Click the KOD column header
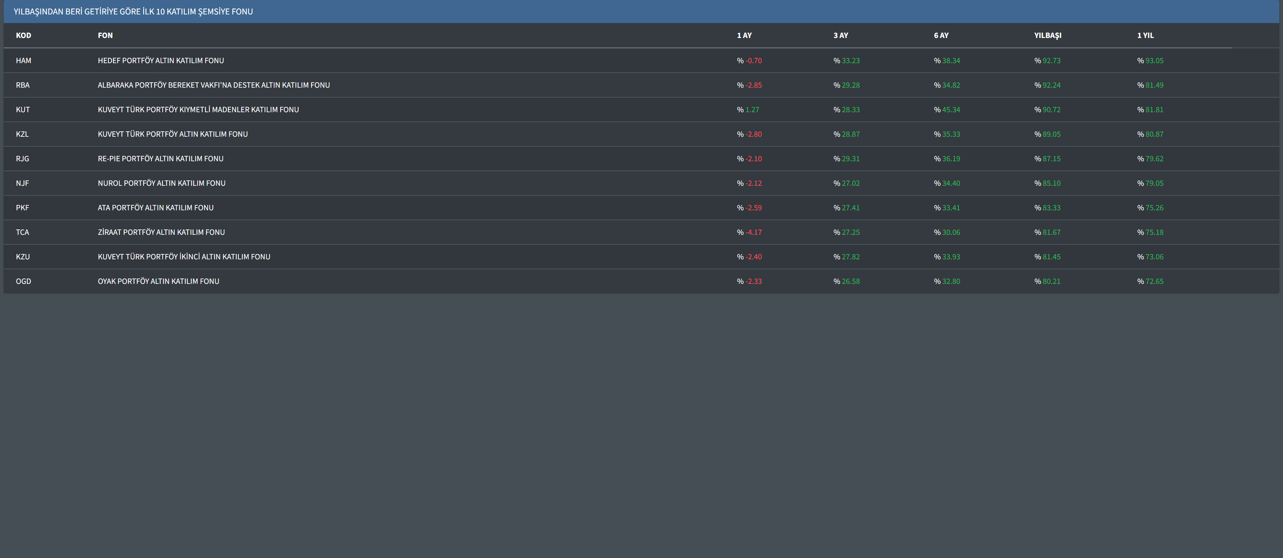 coord(24,35)
